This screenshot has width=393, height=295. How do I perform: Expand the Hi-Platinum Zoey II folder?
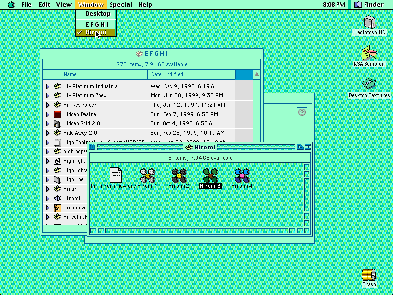pyautogui.click(x=48, y=95)
